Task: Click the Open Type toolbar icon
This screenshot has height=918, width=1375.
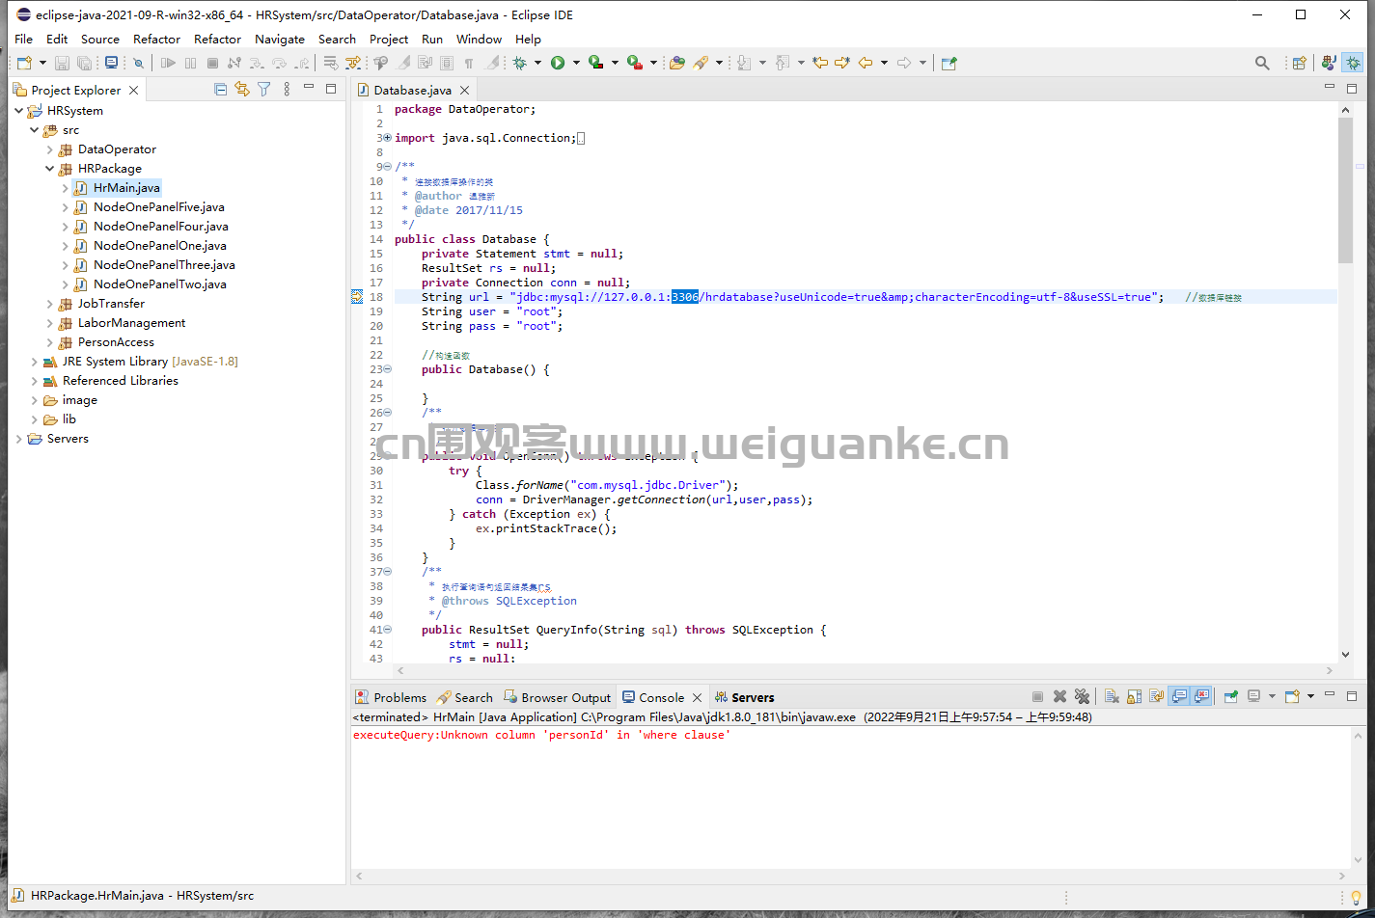Action: tap(677, 63)
